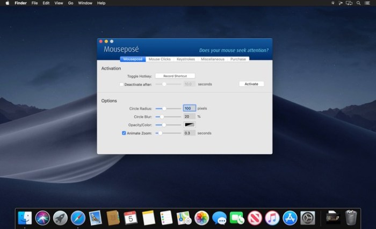Open Messages app in the dock
Image resolution: width=376 pixels, height=229 pixels.
click(x=219, y=218)
